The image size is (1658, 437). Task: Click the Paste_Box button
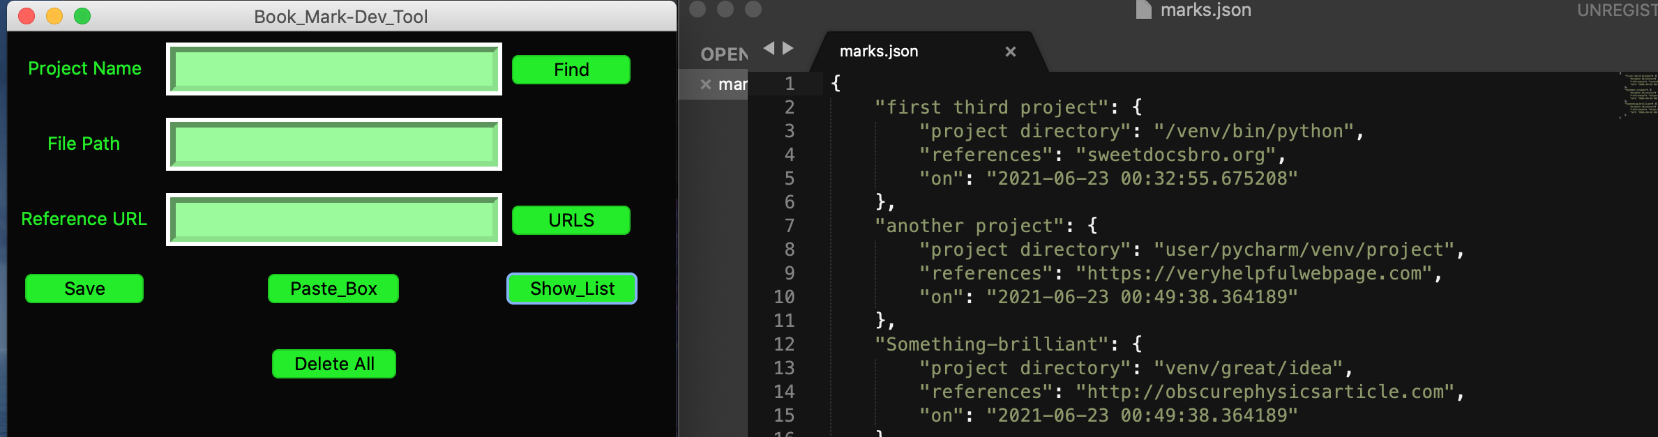coord(333,289)
